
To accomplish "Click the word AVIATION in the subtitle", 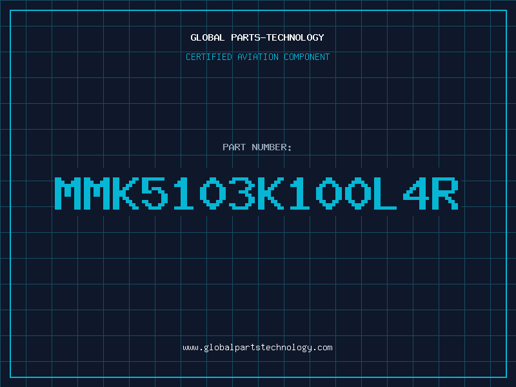I will [258, 57].
